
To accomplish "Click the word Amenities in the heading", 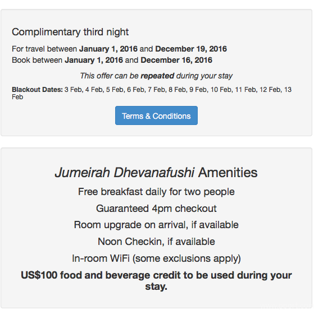I will tap(228, 173).
